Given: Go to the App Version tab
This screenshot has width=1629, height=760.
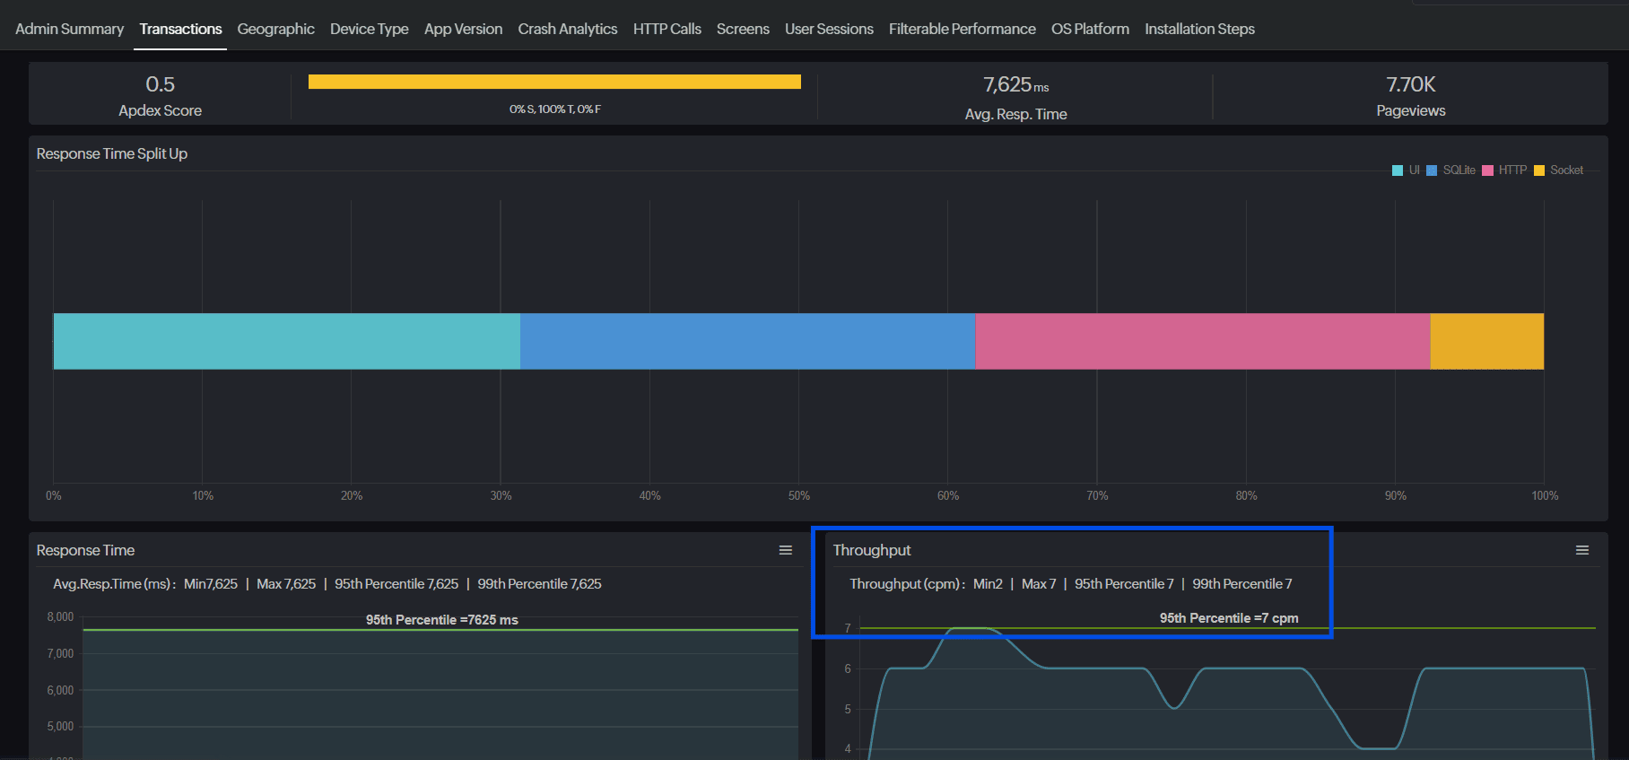Looking at the screenshot, I should pos(463,29).
